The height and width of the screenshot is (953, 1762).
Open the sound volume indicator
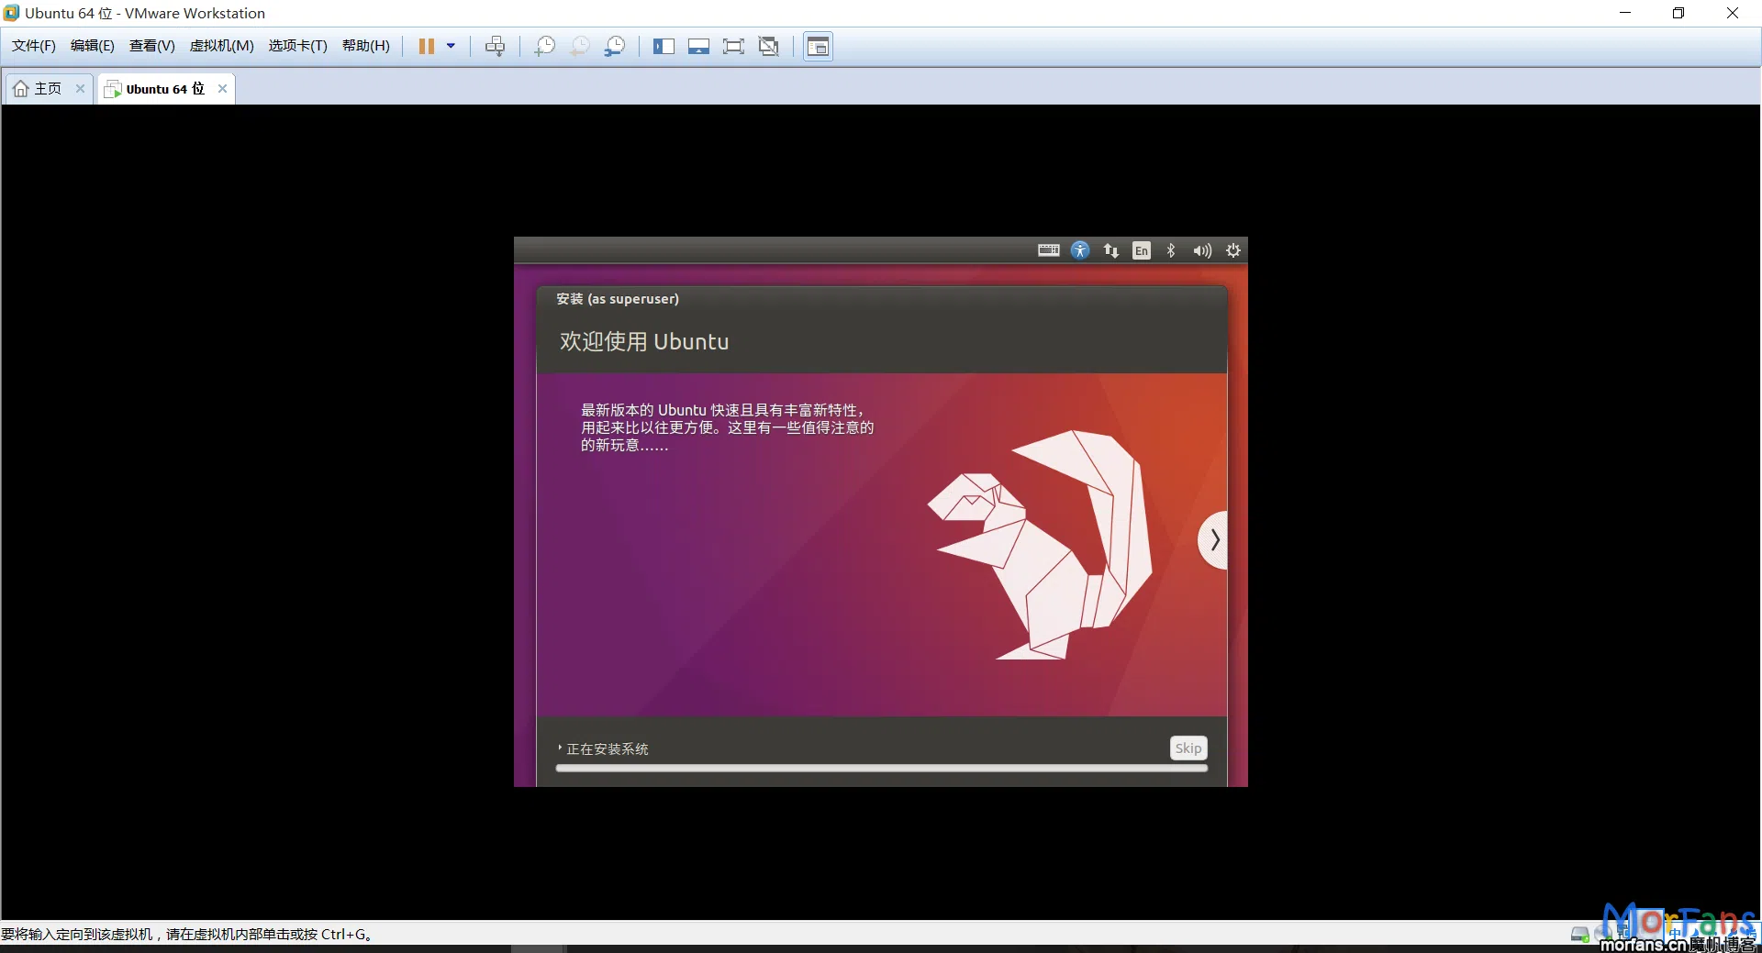click(x=1201, y=250)
